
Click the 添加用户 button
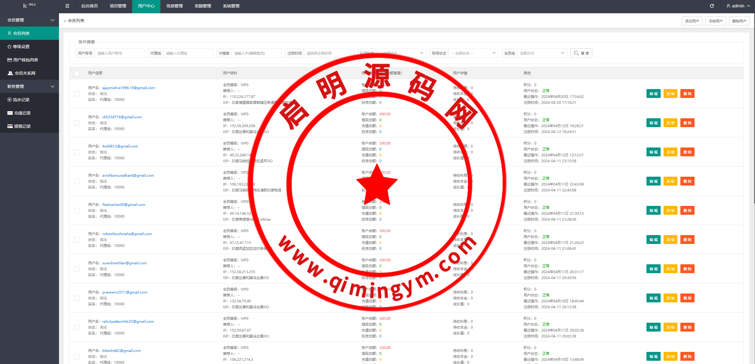click(x=692, y=21)
